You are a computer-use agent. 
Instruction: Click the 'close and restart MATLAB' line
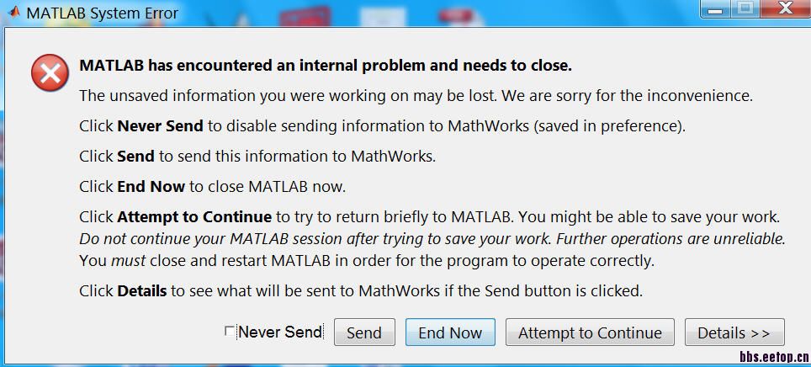[x=366, y=261]
